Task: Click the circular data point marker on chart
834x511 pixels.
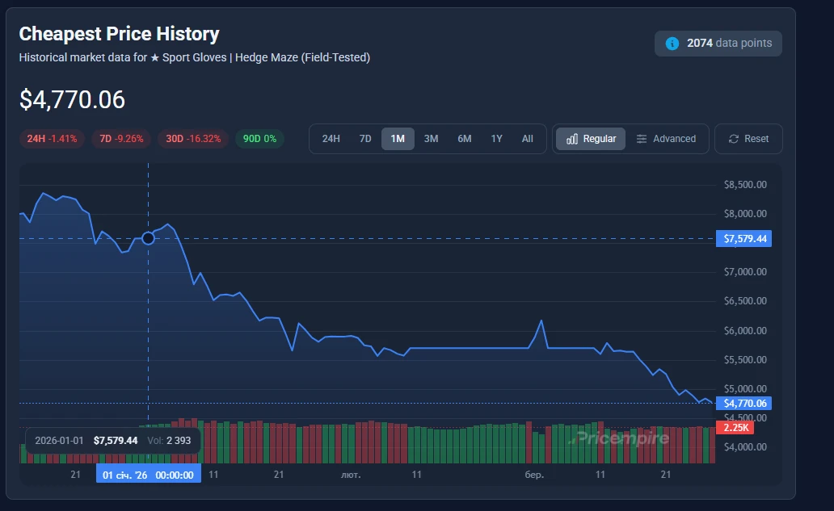Action: pyautogui.click(x=148, y=237)
